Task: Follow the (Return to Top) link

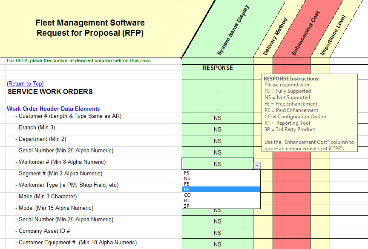Action: pyautogui.click(x=25, y=83)
